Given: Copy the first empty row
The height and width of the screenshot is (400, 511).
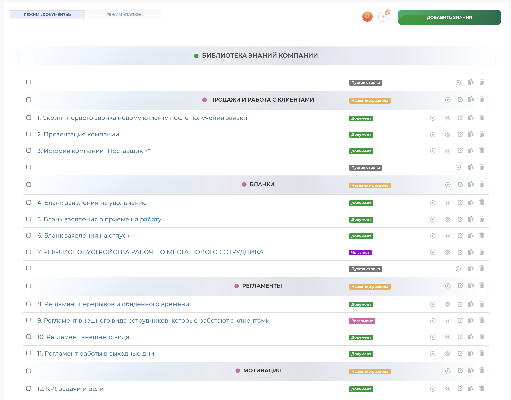Looking at the screenshot, I should click(471, 82).
